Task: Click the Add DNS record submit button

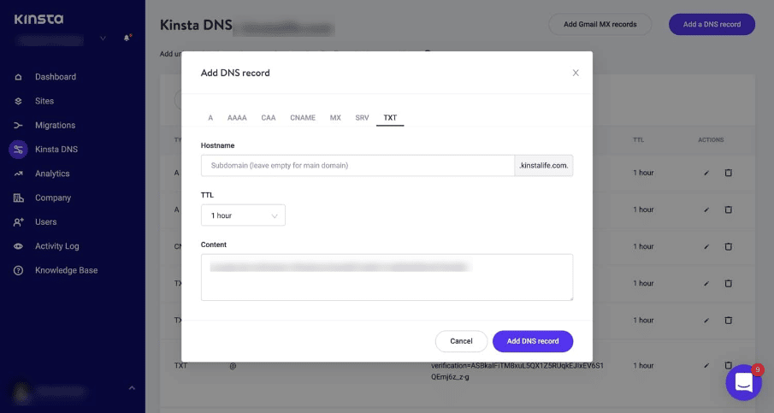Action: 533,341
